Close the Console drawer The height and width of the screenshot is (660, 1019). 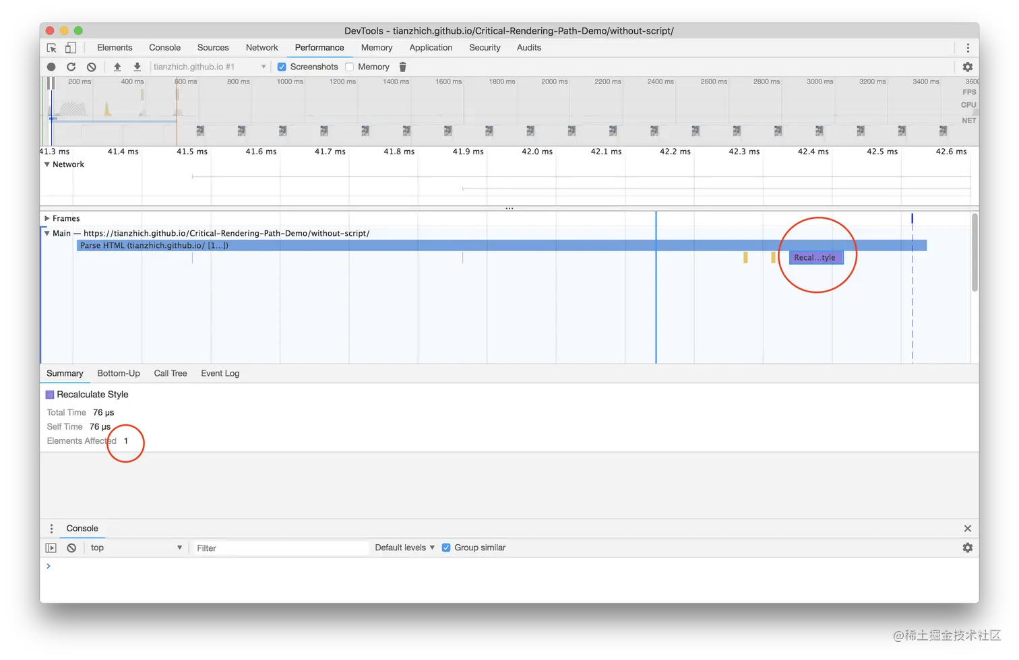968,529
